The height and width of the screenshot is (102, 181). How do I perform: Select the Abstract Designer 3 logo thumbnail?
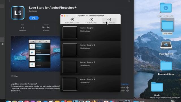(70, 67)
